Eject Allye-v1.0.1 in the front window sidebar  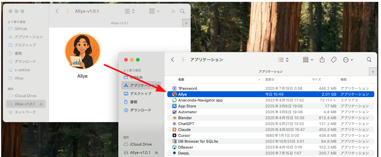157,153
